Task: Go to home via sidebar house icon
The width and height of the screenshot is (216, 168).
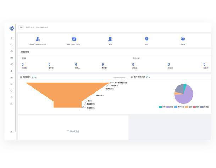Action: click(11, 38)
